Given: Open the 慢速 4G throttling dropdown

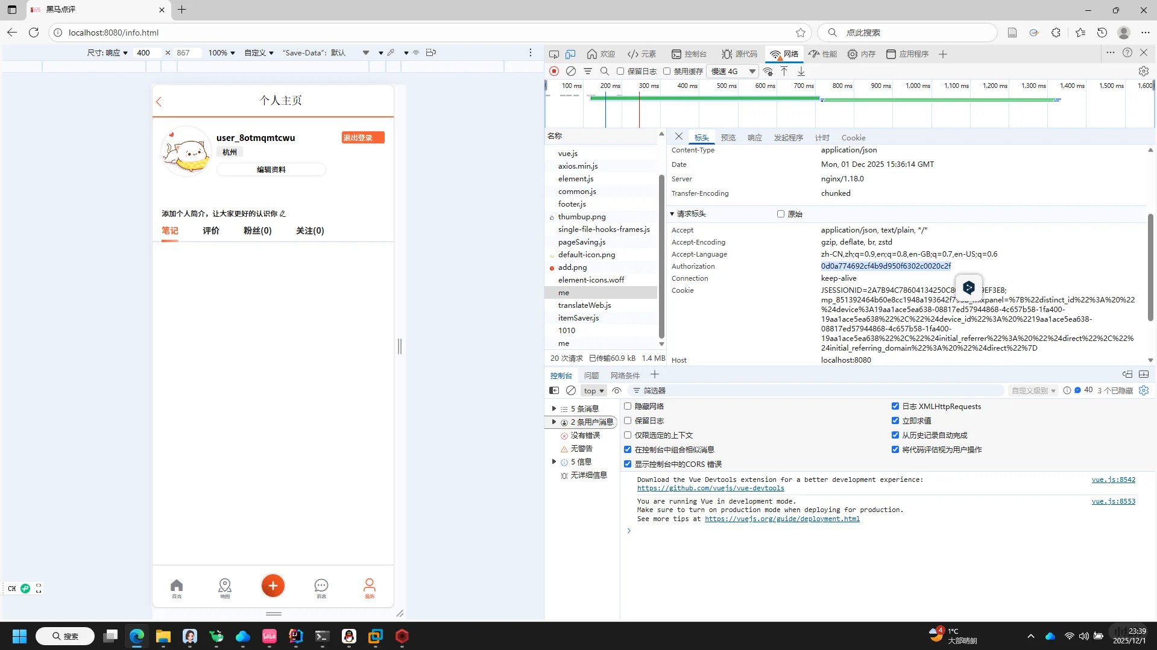Looking at the screenshot, I should click(733, 71).
